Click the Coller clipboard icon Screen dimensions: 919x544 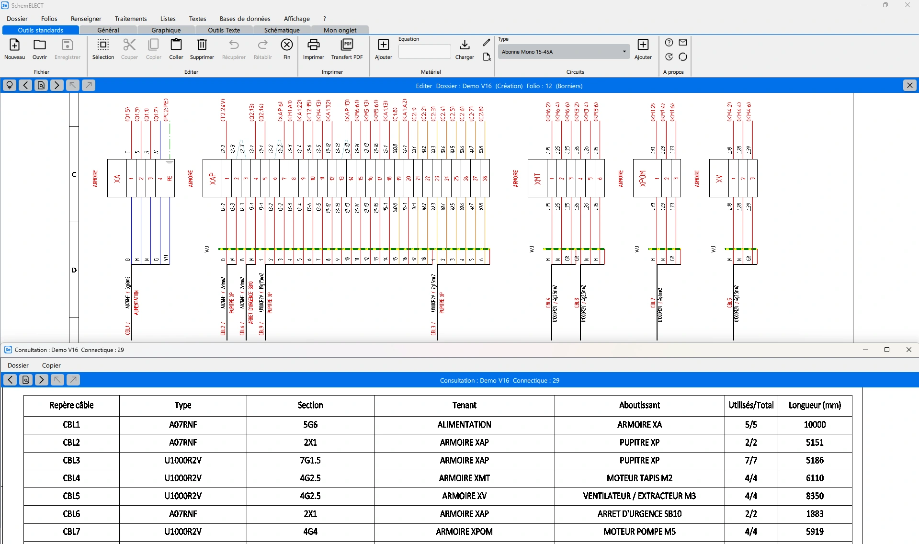click(x=176, y=45)
